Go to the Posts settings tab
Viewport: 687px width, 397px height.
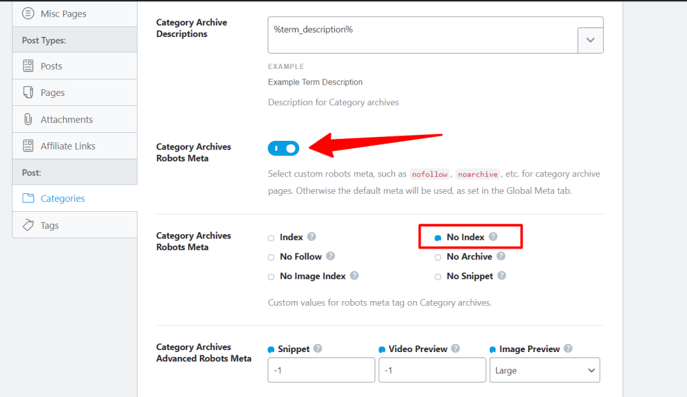coord(75,66)
